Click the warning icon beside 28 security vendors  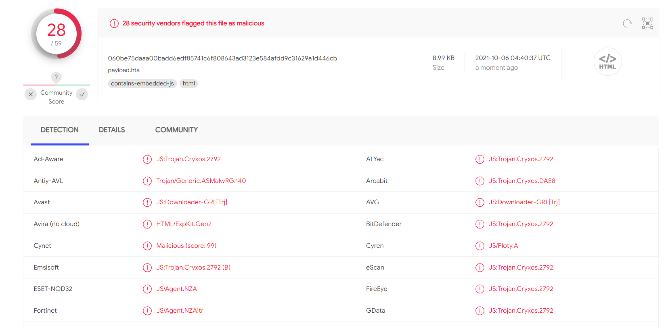point(114,23)
